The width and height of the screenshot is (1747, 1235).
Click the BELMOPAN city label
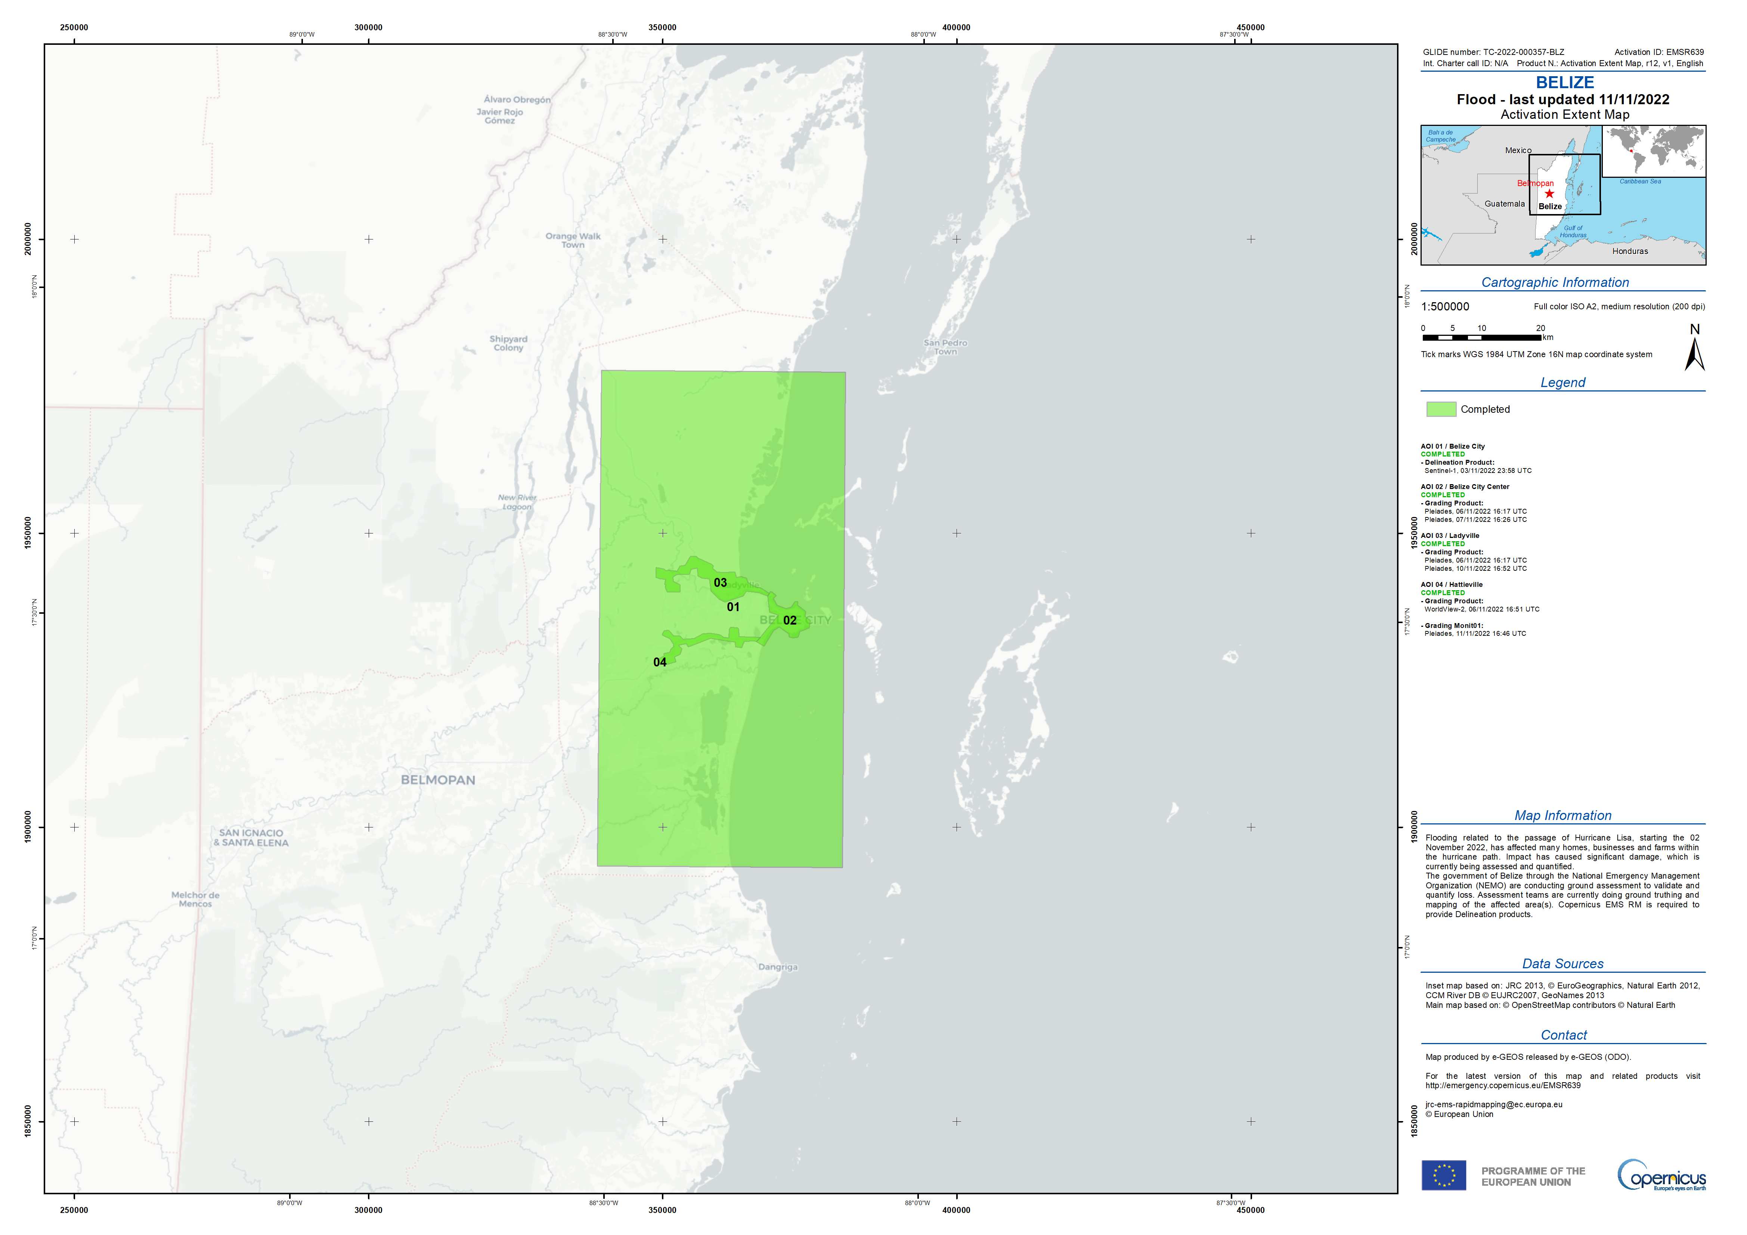[x=437, y=780]
